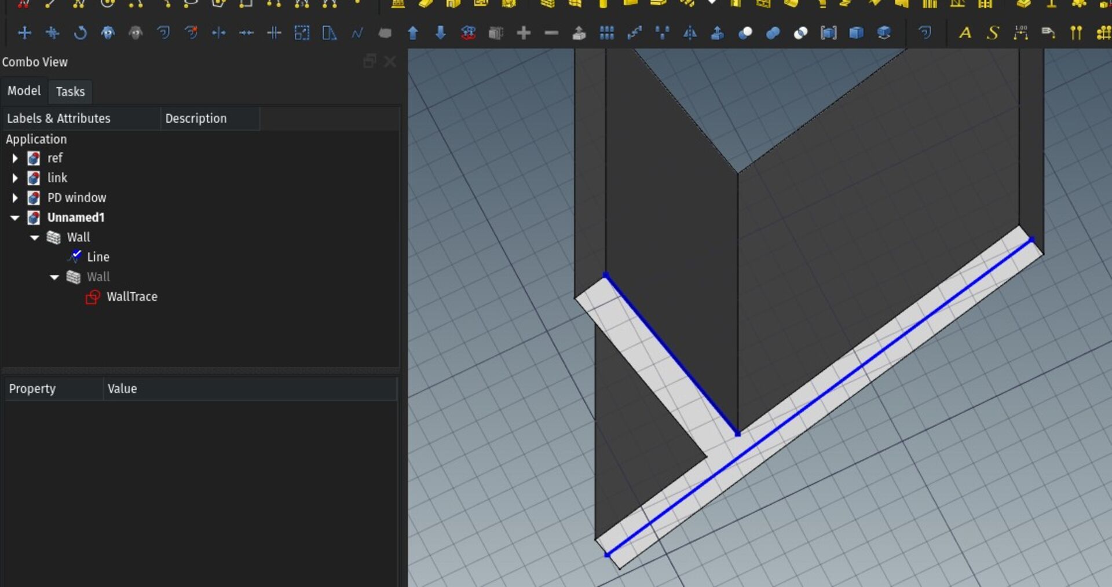Collapse the nested greyed Wall object

(54, 277)
